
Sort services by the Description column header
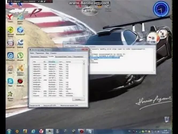coord(53,62)
